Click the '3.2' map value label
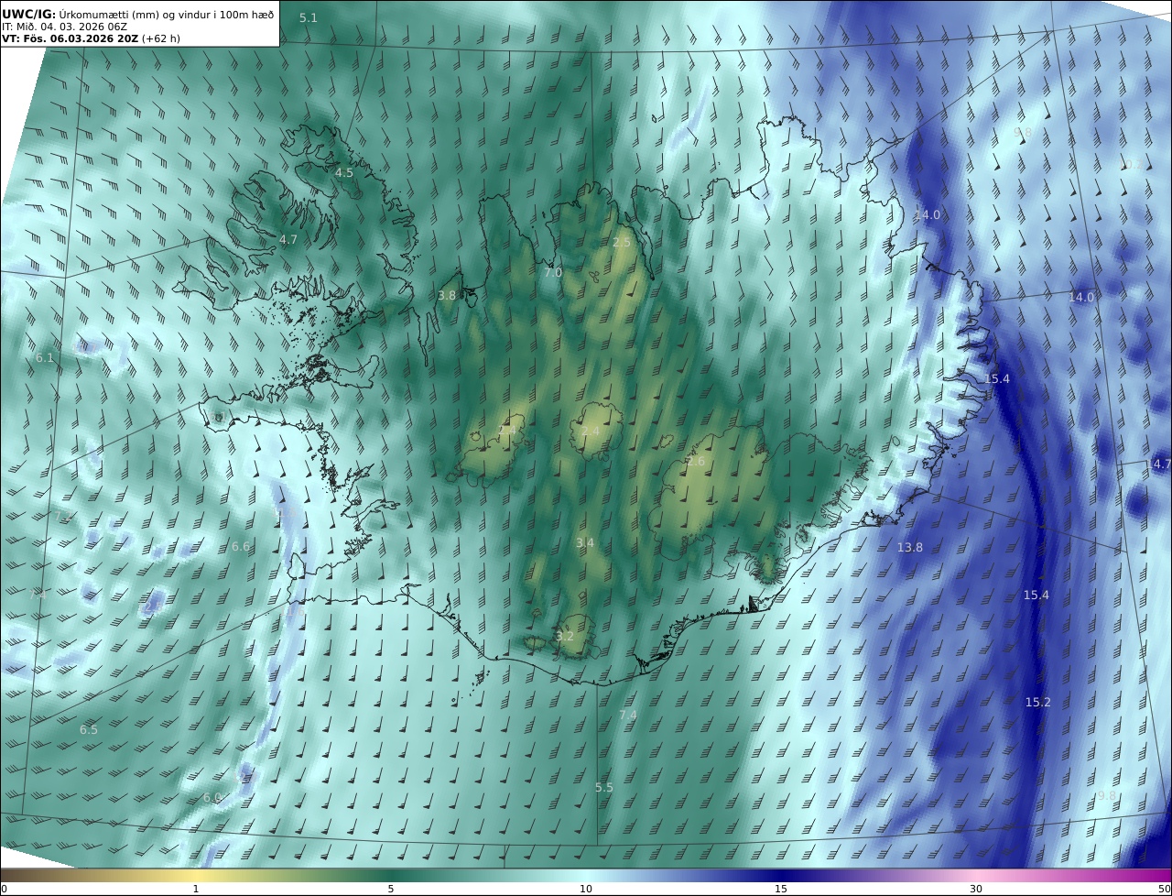Screen dimensions: 1172x896 [565, 637]
